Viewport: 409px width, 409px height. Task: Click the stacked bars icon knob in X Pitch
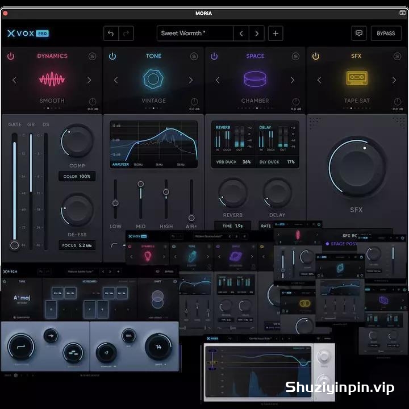(73, 353)
